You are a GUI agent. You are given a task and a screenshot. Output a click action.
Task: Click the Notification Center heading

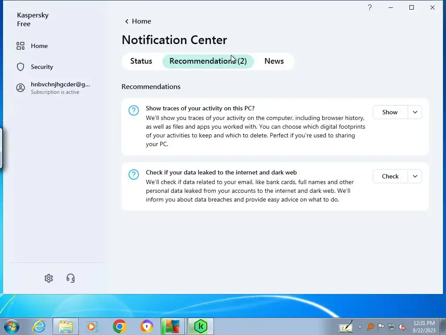tap(174, 40)
